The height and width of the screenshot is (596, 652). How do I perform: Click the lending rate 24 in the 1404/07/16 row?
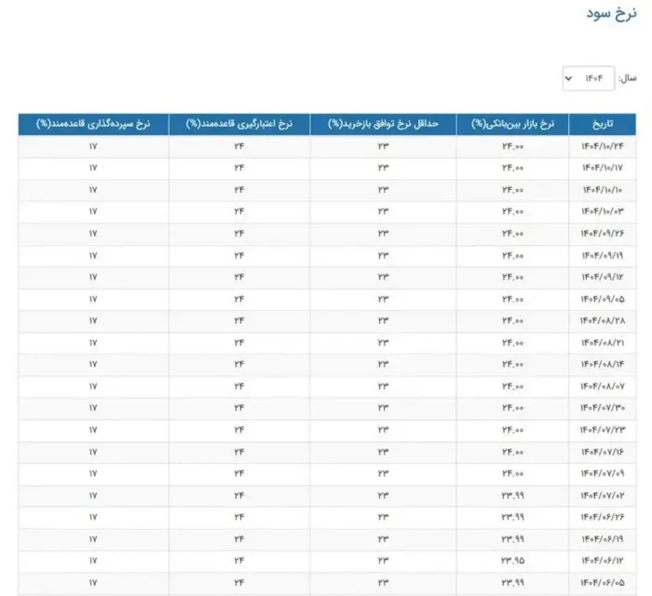[239, 451]
